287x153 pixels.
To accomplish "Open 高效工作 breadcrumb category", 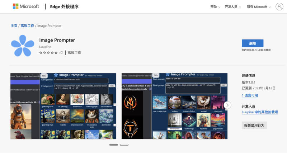I will click(x=27, y=26).
